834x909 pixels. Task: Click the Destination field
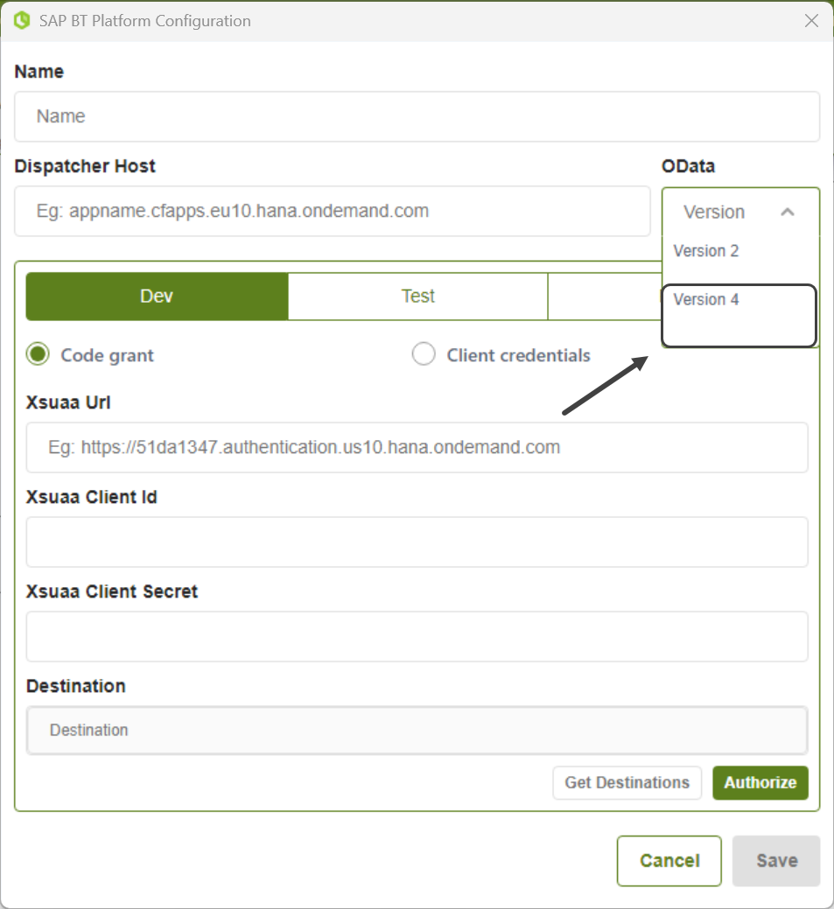(417, 730)
